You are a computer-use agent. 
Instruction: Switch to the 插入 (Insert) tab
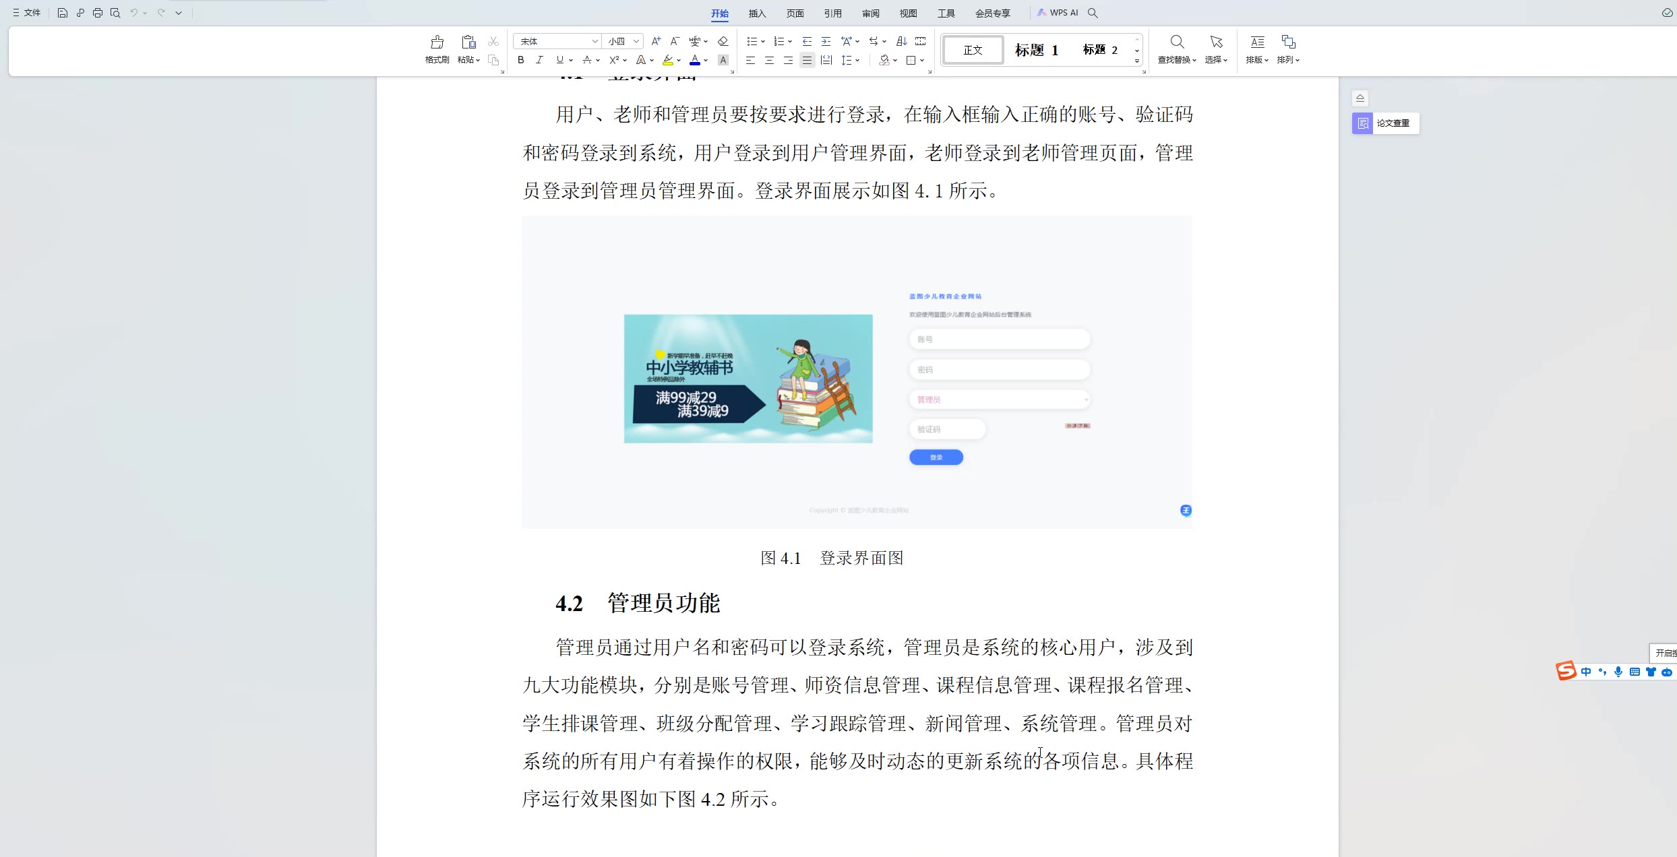pyautogui.click(x=757, y=13)
